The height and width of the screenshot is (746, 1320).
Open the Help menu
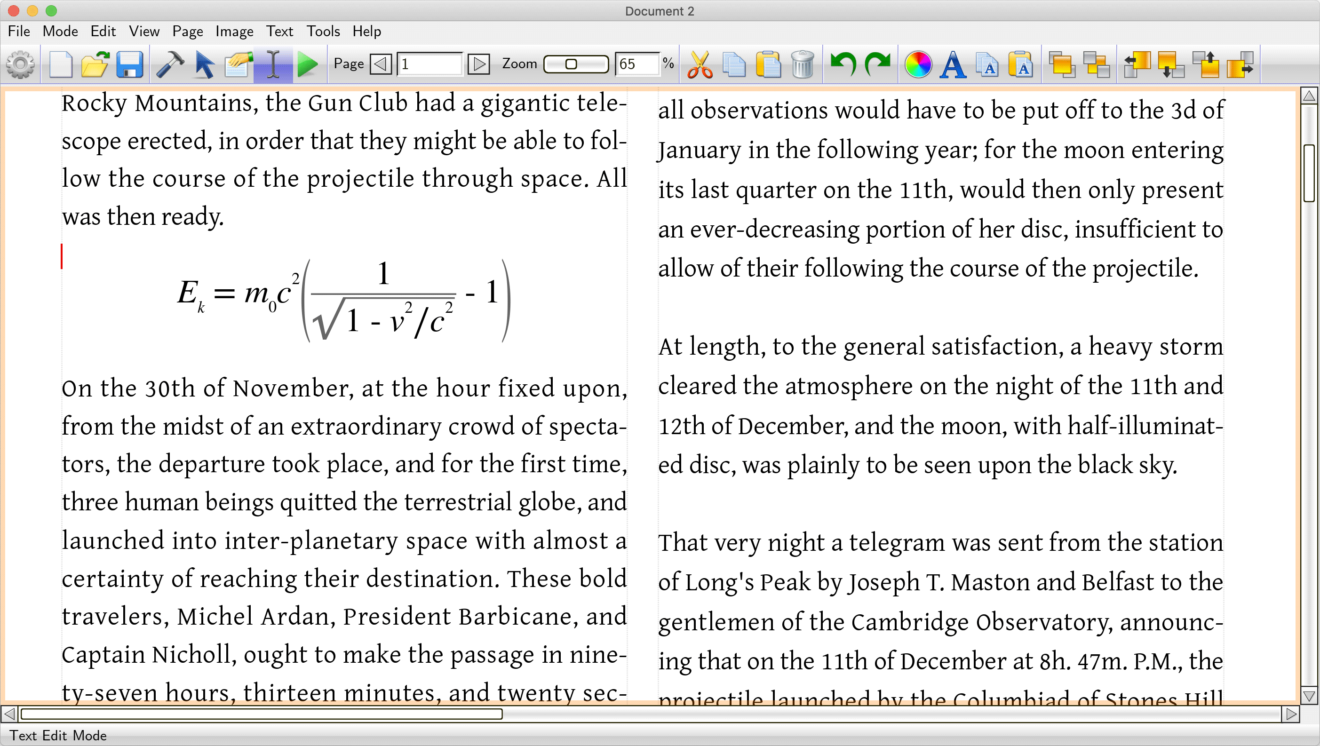[x=366, y=31]
